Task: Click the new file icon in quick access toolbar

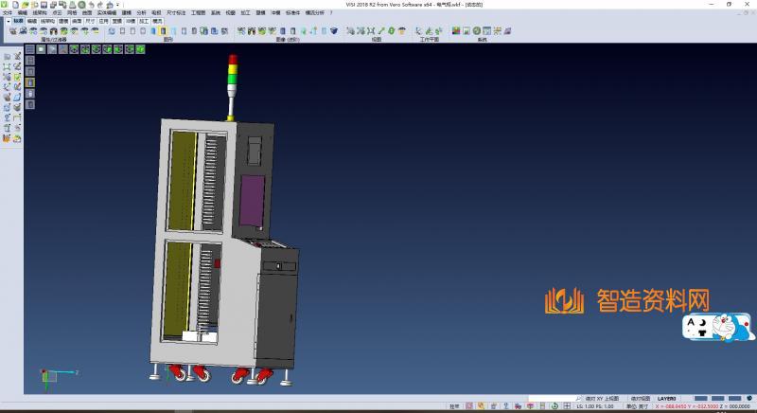Action: [16, 5]
